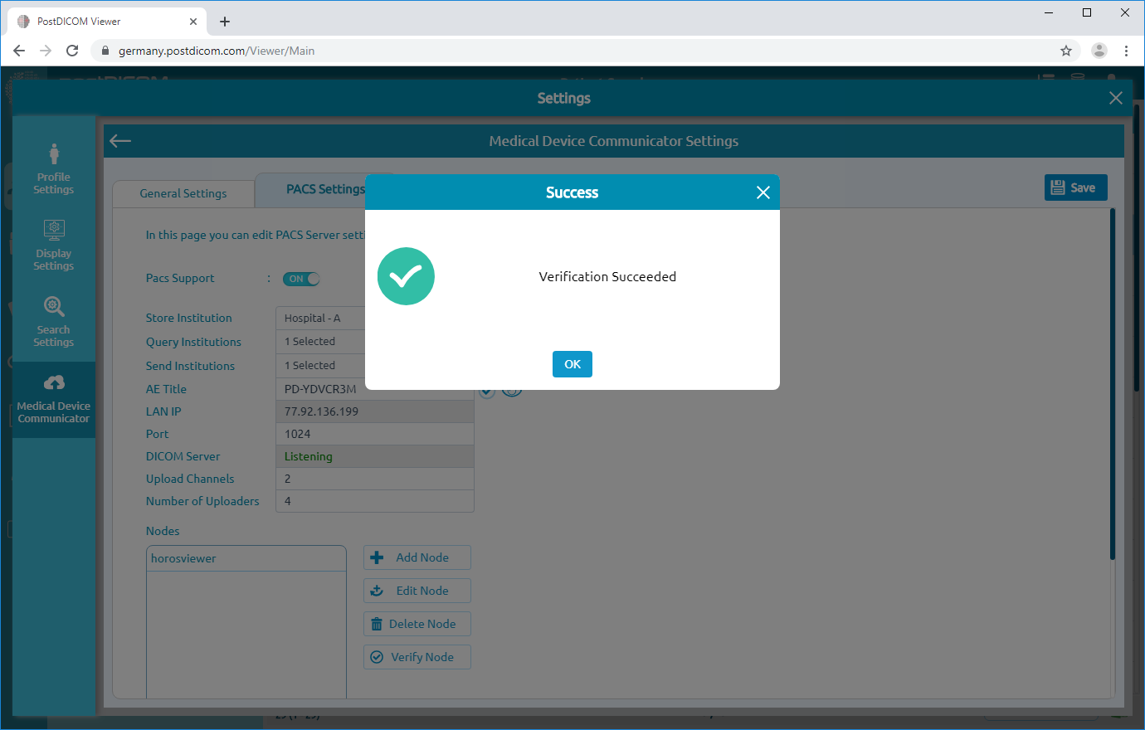Click OK in the Success dialog
Viewport: 1145px width, 730px height.
pyautogui.click(x=572, y=364)
